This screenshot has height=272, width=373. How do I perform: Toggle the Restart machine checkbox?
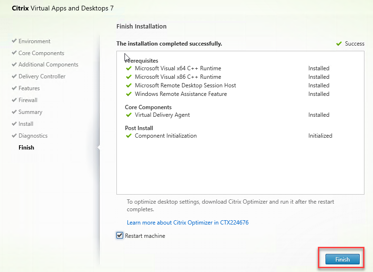point(120,235)
